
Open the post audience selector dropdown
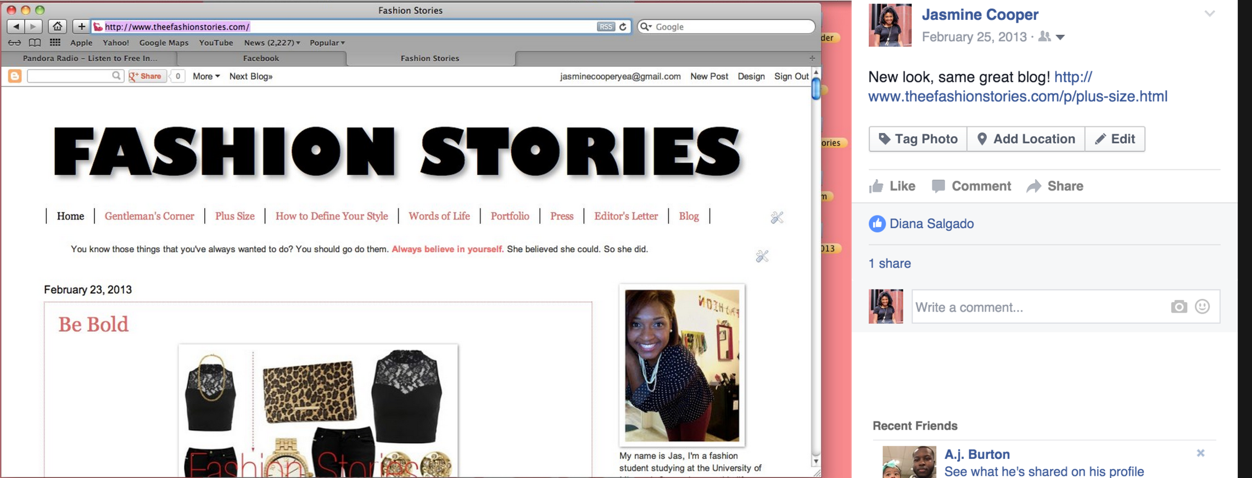pyautogui.click(x=1052, y=37)
